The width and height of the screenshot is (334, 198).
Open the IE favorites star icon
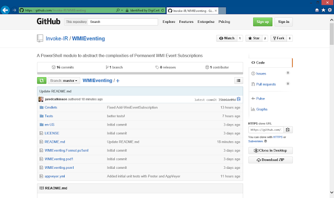tap(324, 10)
